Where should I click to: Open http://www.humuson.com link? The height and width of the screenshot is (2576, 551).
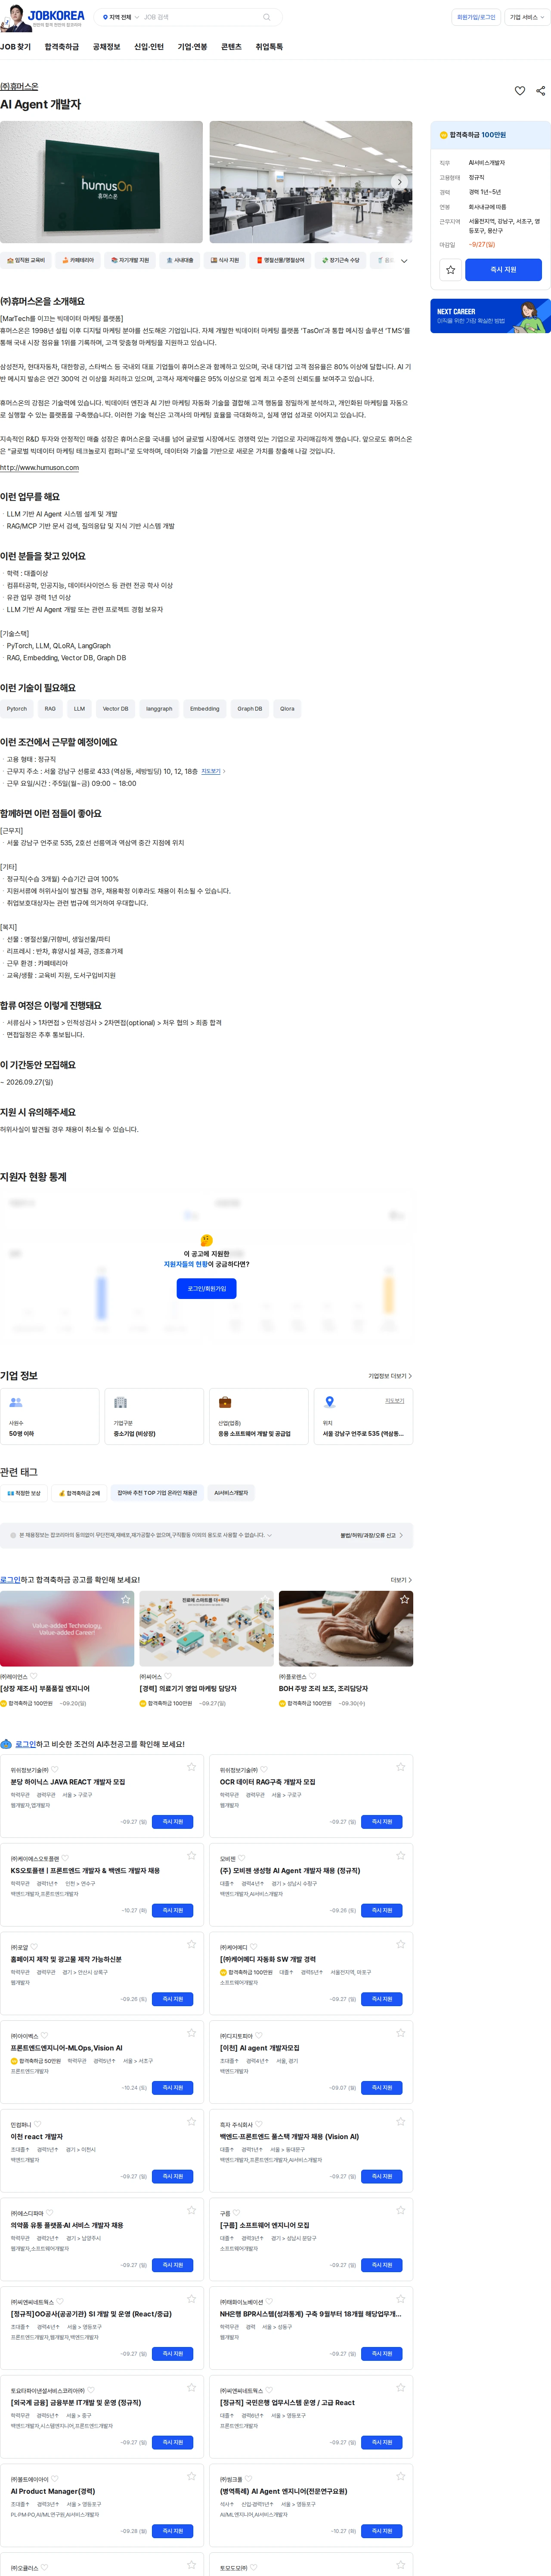40,467
